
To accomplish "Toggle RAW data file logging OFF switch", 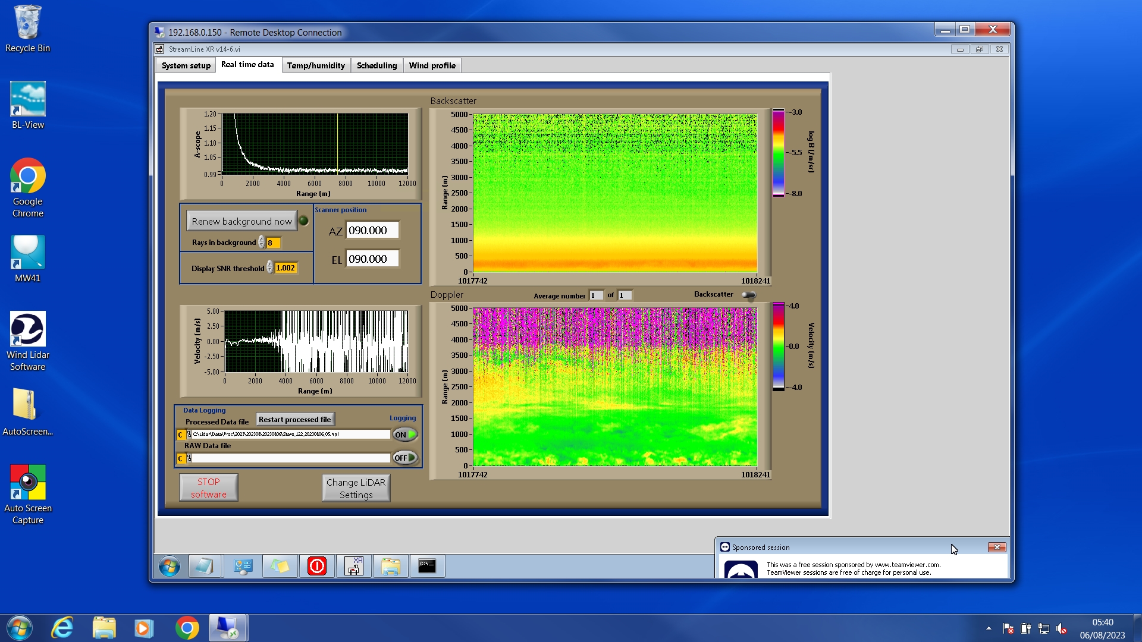I will coord(405,458).
